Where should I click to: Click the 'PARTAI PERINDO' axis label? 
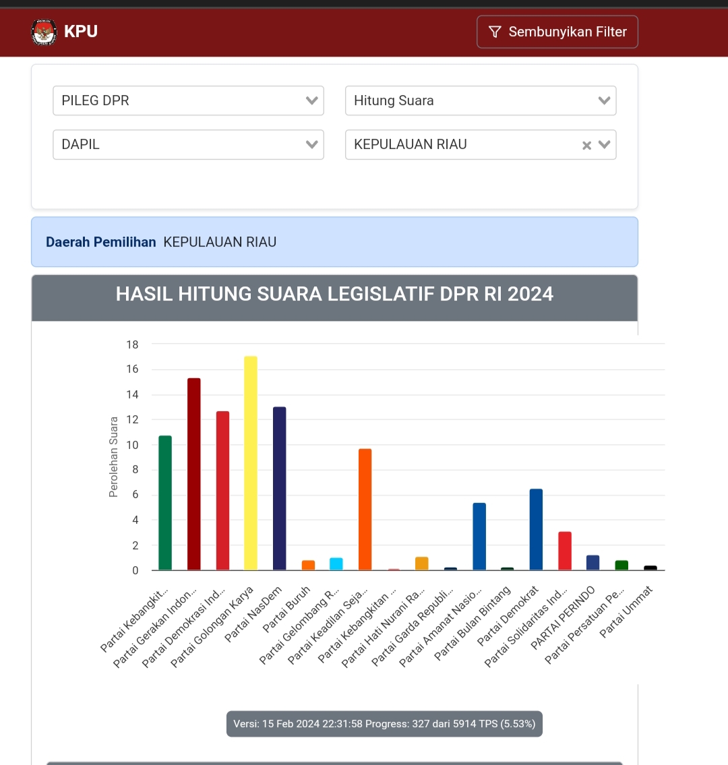tap(563, 617)
